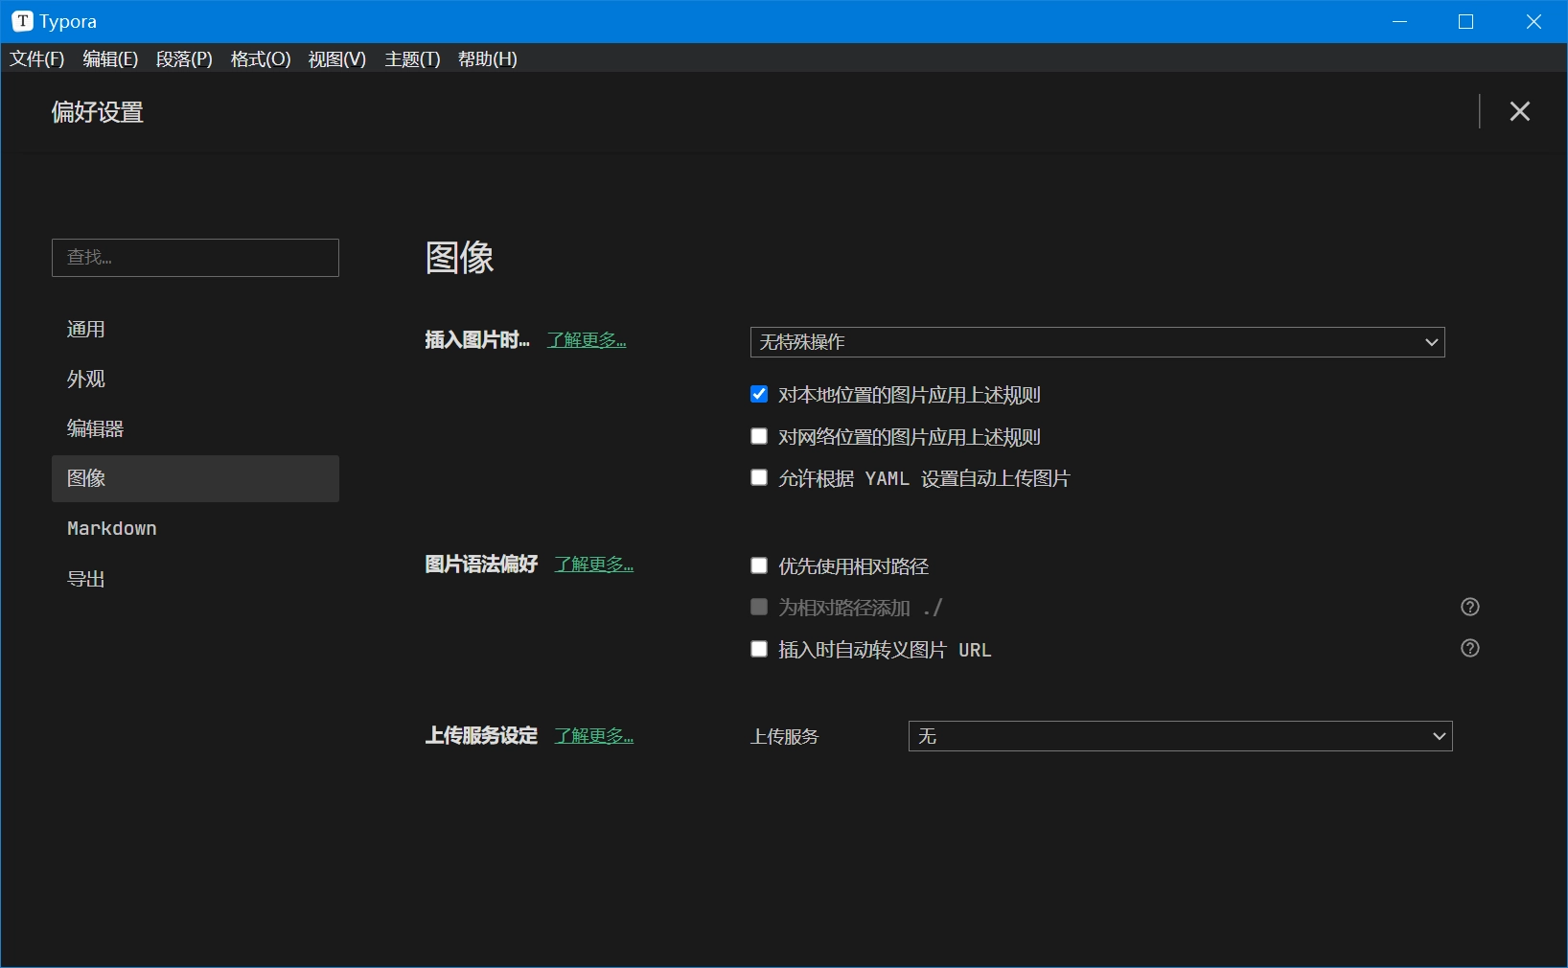Image resolution: width=1568 pixels, height=968 pixels.
Task: Select 外观 in the preferences sidebar
Action: point(196,379)
